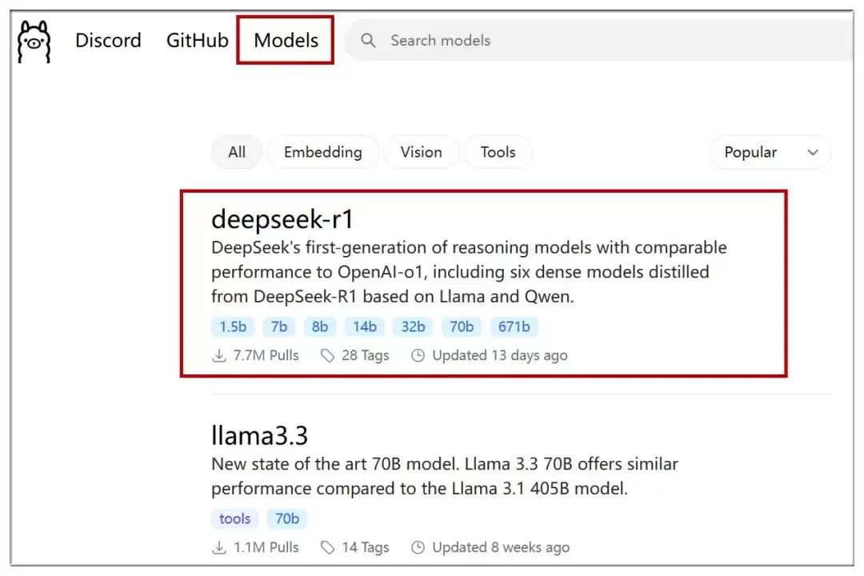
Task: Click the download icon beside 7.7M Pulls
Action: point(219,355)
